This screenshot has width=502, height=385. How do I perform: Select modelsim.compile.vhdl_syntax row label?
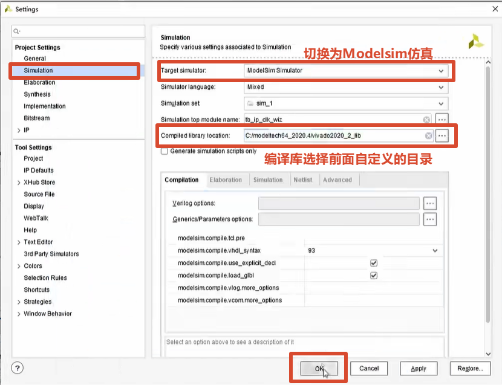pyautogui.click(x=219, y=251)
